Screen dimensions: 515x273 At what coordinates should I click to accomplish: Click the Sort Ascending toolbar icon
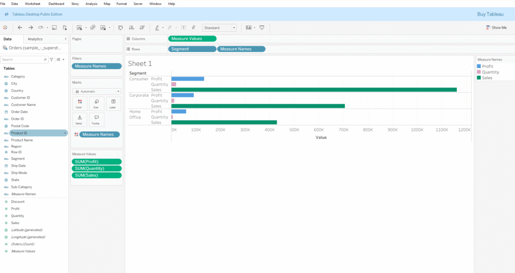pos(132,28)
